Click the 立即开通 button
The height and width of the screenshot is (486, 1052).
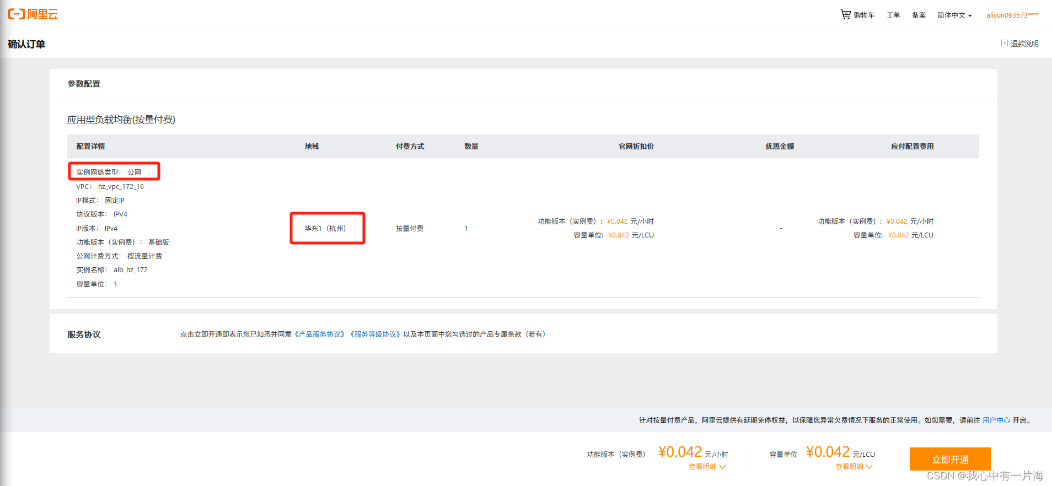950,459
